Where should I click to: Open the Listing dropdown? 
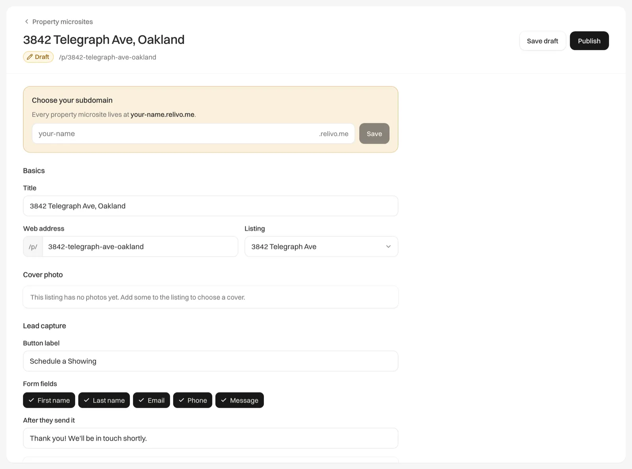tap(321, 246)
